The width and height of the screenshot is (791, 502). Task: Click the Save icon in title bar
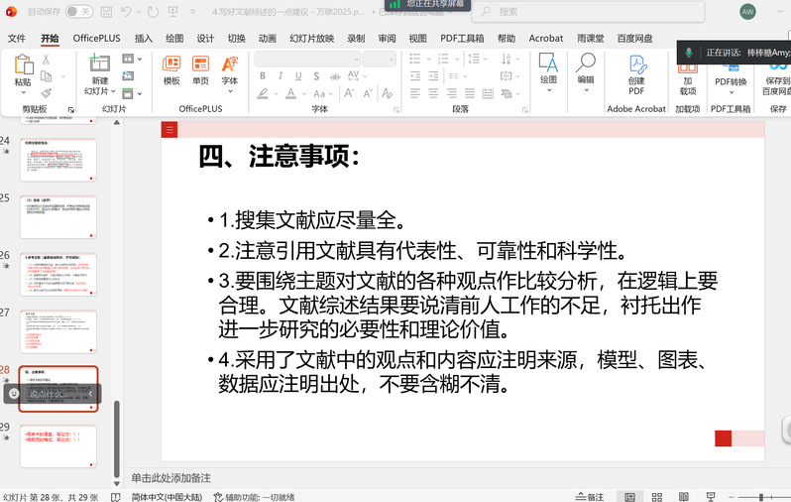click(106, 12)
